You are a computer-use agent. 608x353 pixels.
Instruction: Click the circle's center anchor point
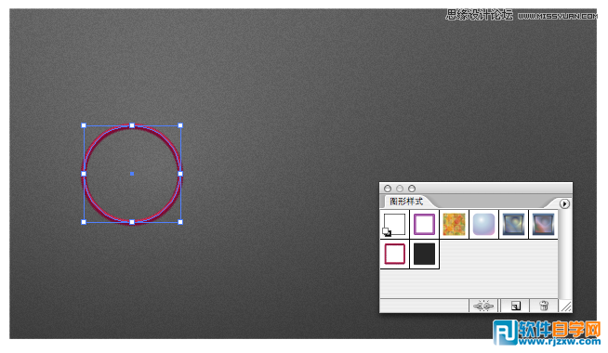pos(132,174)
